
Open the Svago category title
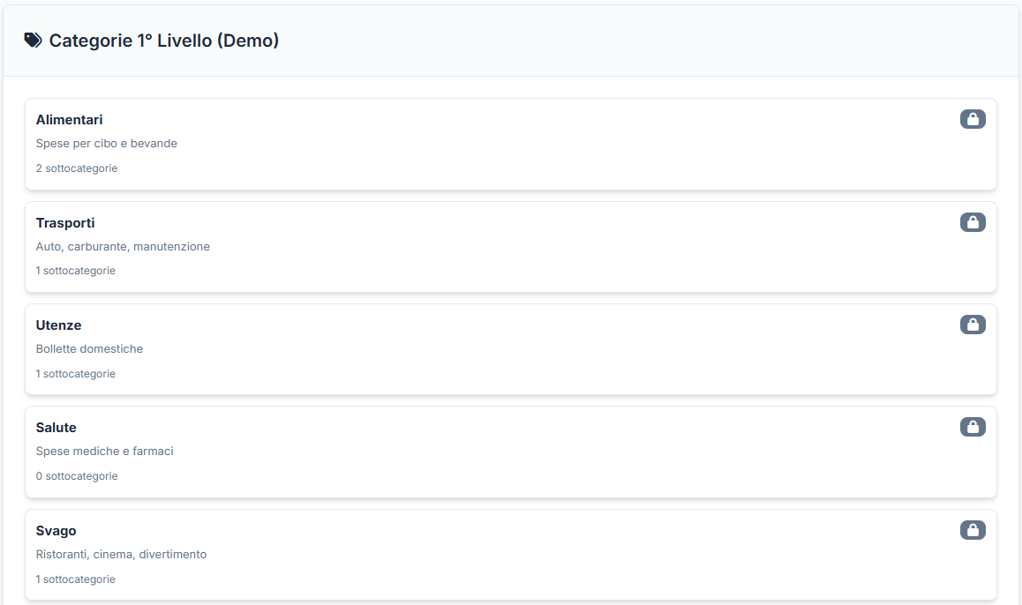(x=56, y=531)
